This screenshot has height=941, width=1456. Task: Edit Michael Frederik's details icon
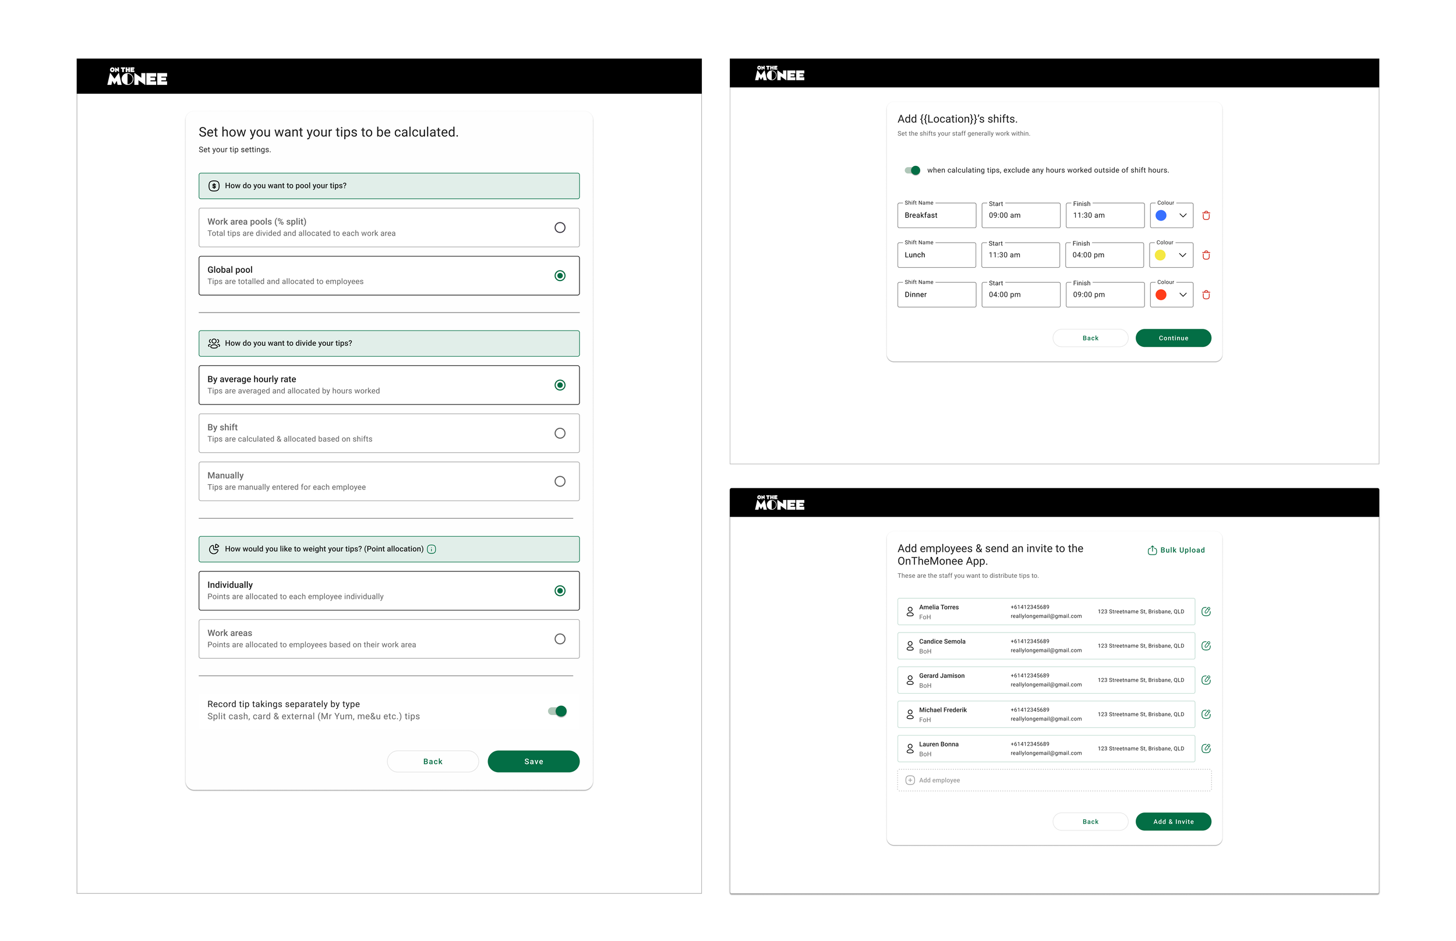coord(1206,713)
